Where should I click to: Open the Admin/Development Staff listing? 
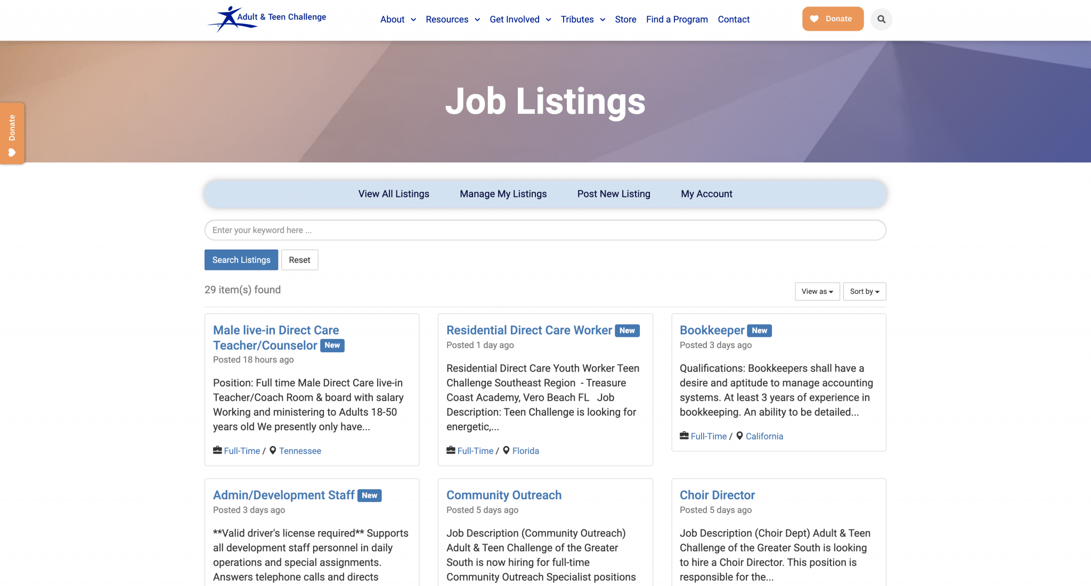(283, 495)
